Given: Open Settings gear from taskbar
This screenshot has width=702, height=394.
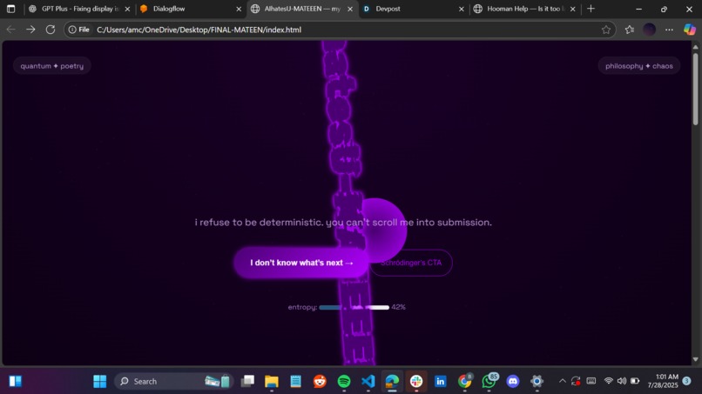Looking at the screenshot, I should 537,382.
